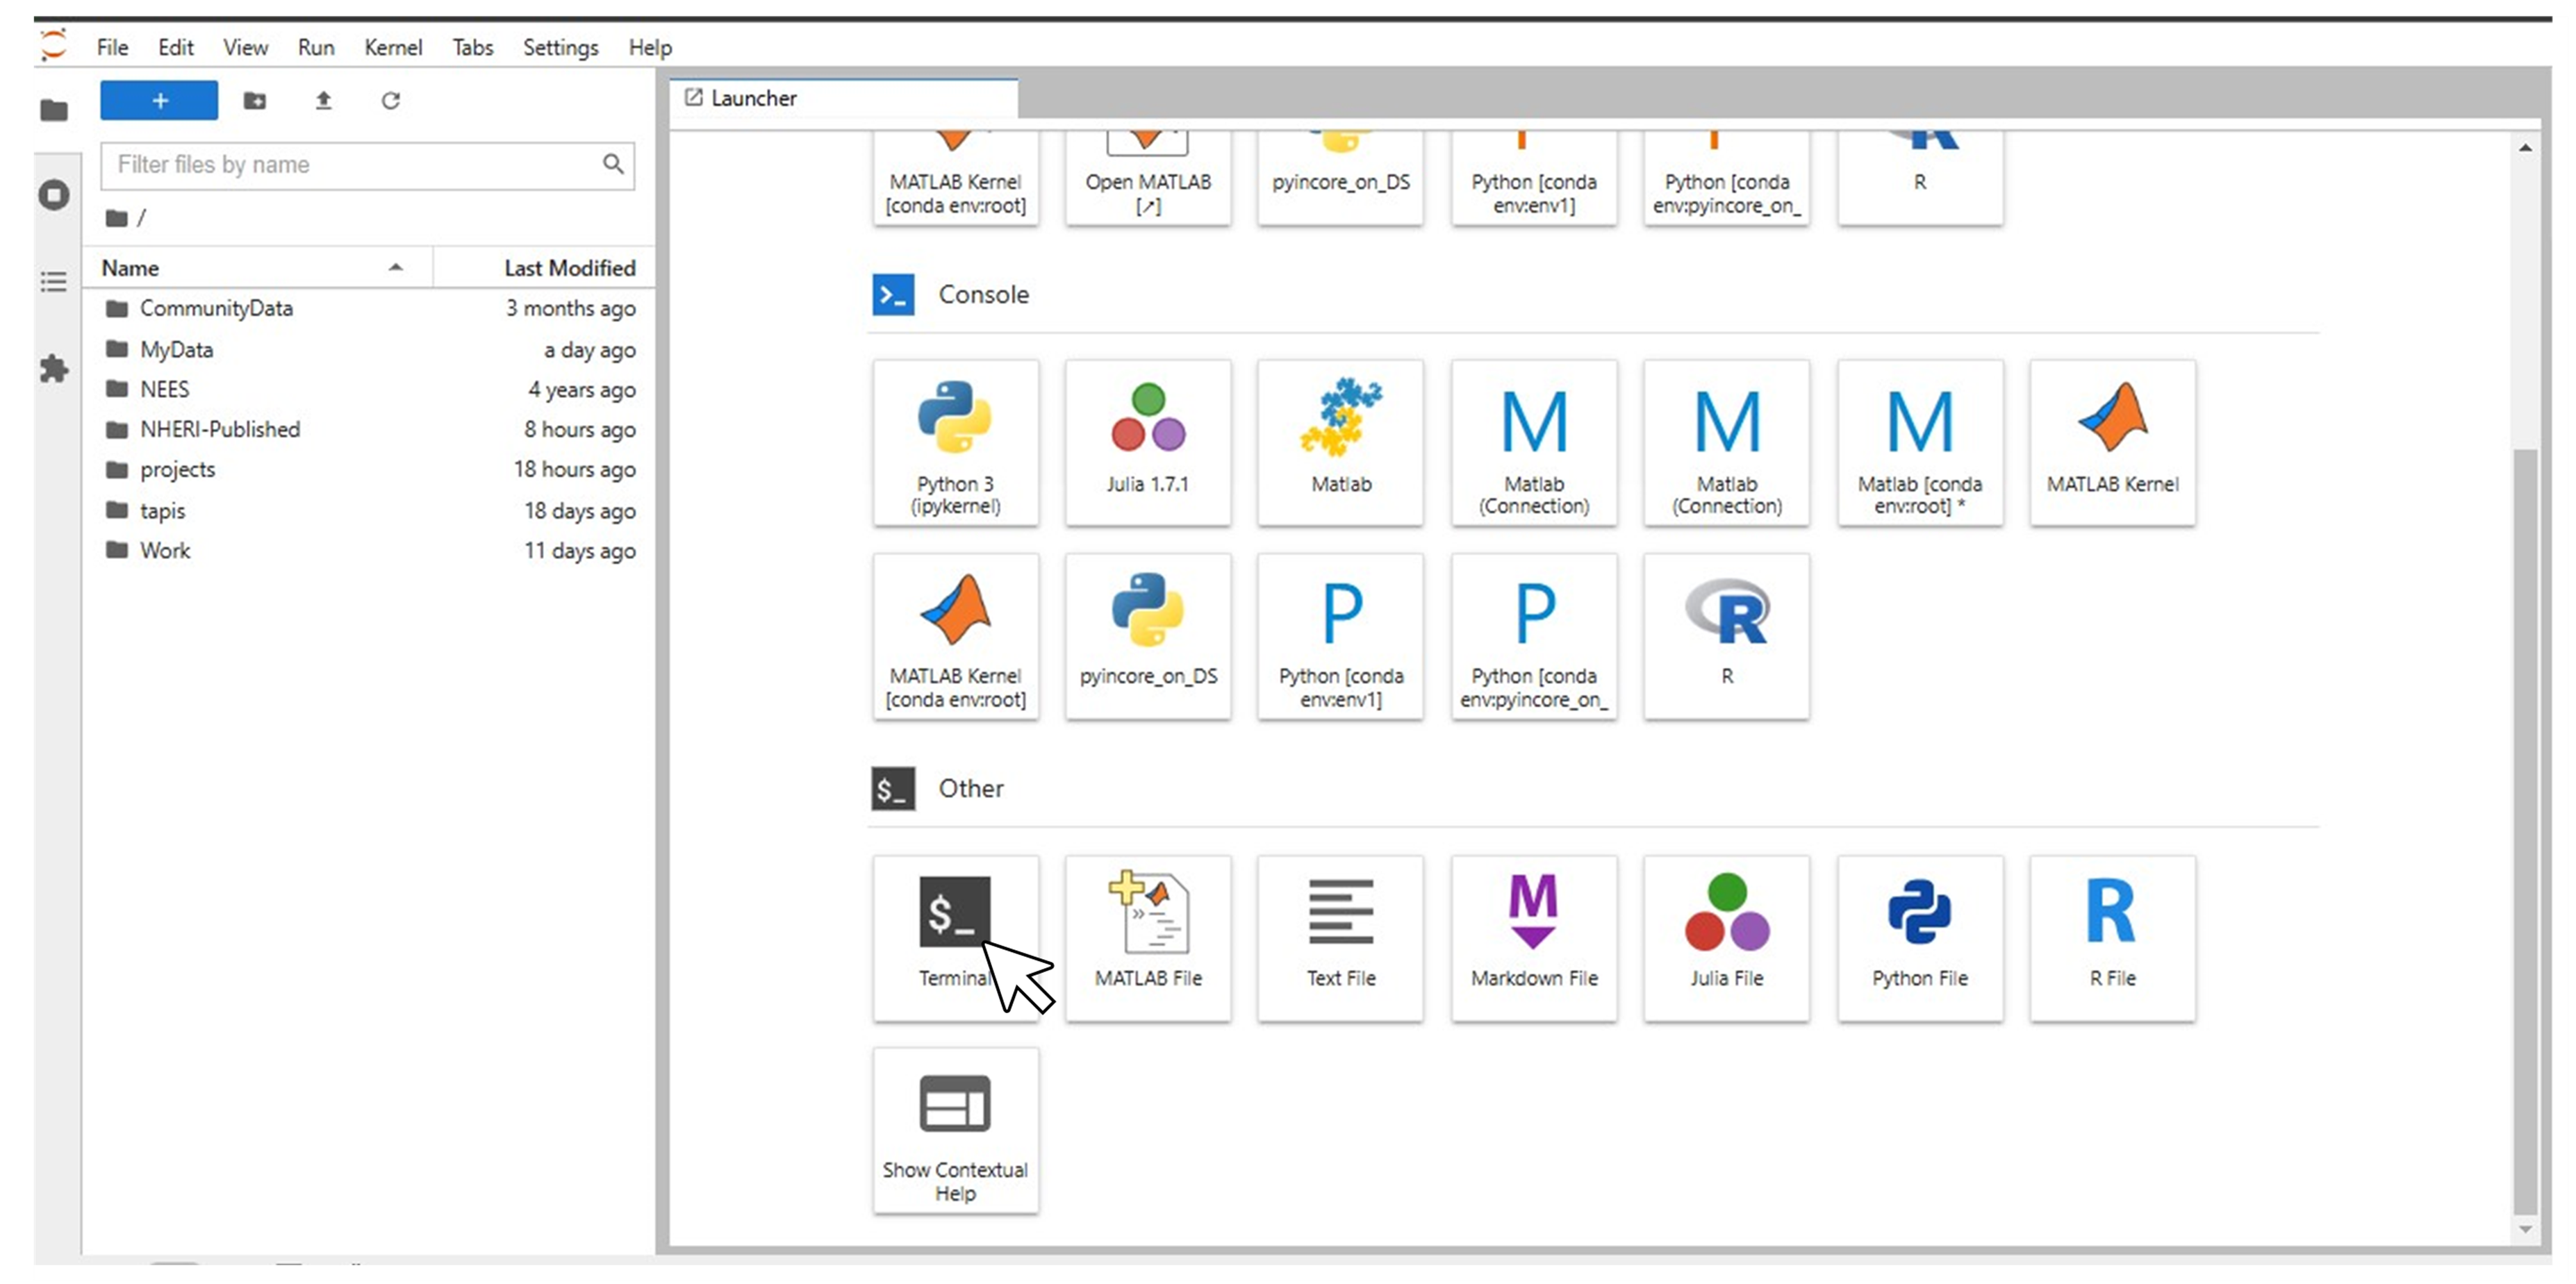Open the table of contents sidebar
Viewport: 2576px width, 1284px height.
[54, 282]
